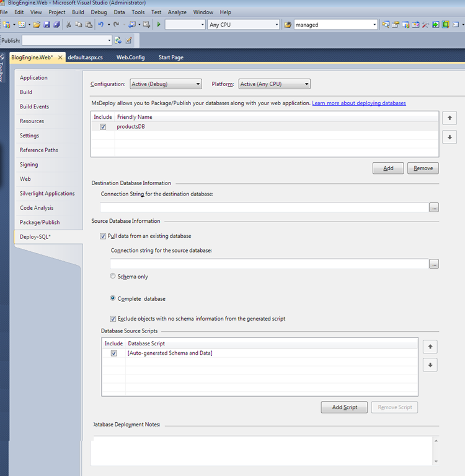Open Learn more about deploying databases link
Screen dimensions: 465x476
tap(359, 103)
